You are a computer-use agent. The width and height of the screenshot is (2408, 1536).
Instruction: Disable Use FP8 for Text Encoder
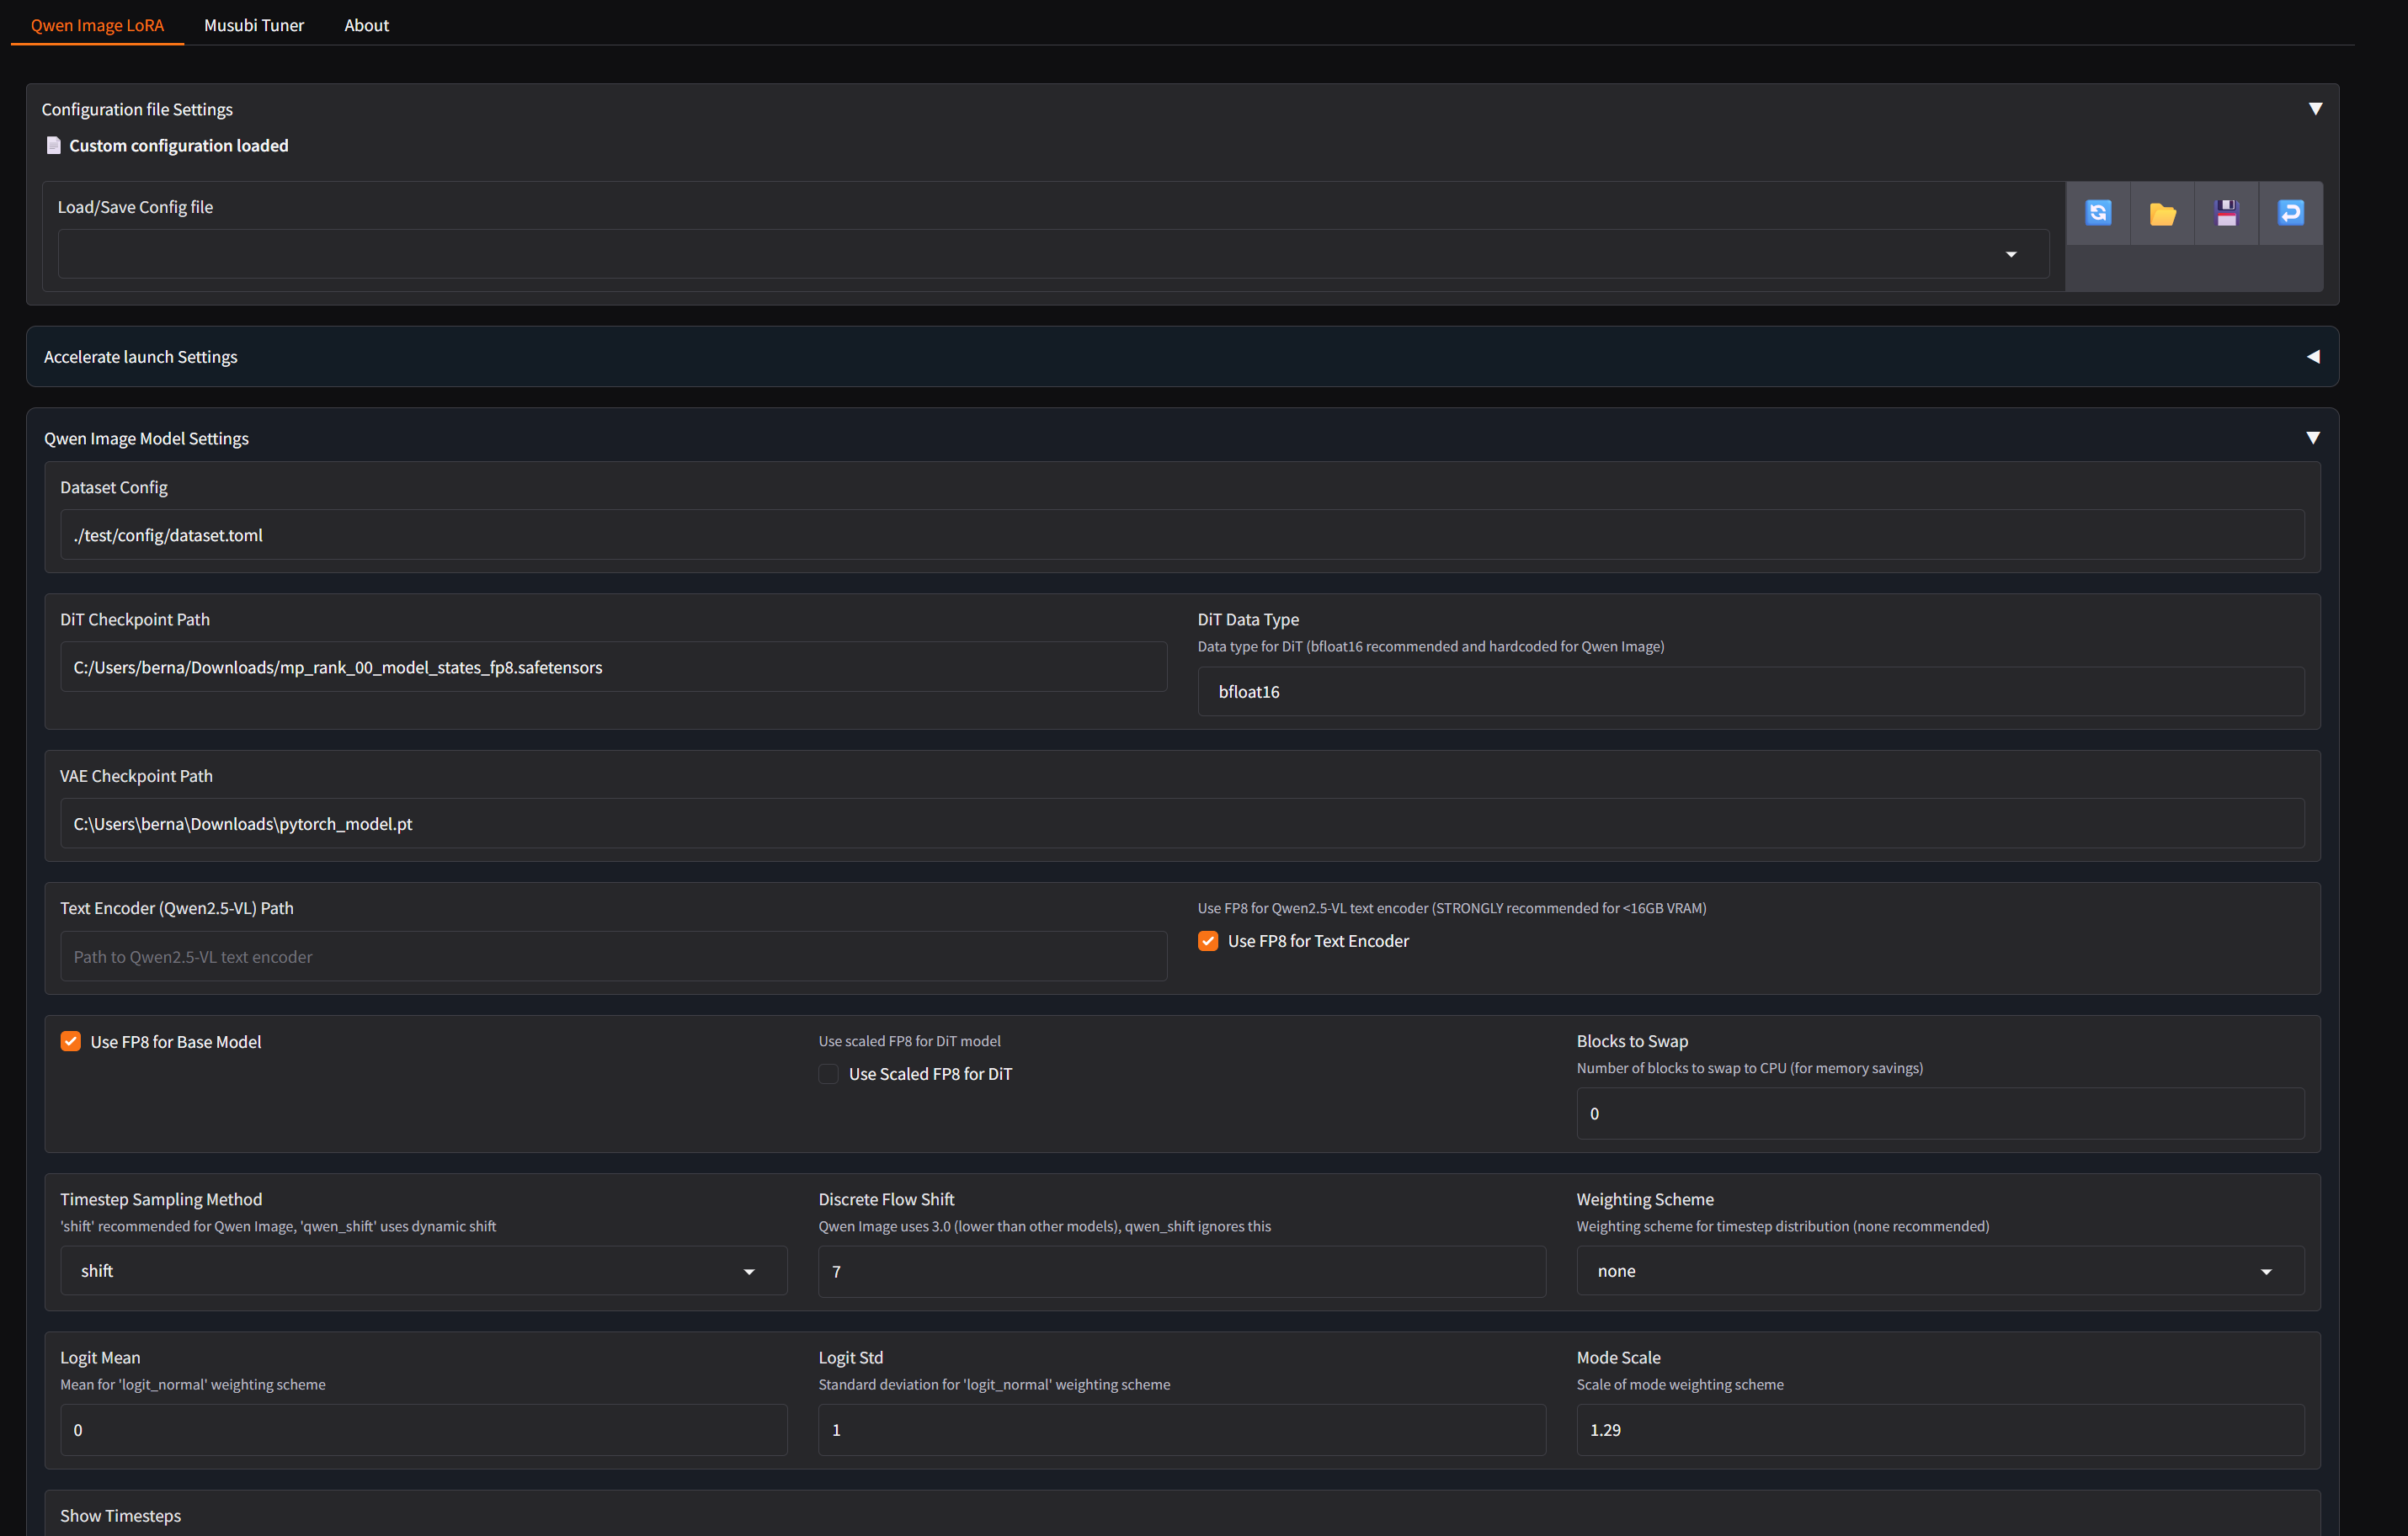(1208, 940)
